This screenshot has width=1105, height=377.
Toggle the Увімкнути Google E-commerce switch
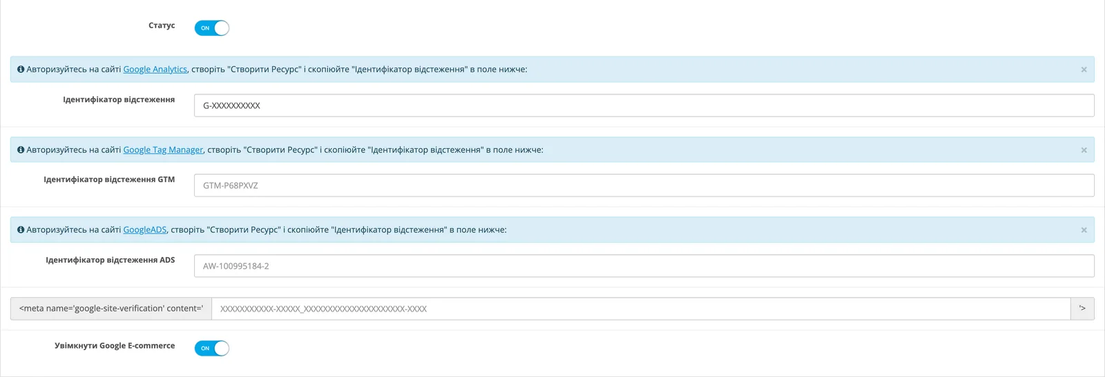[x=211, y=348]
